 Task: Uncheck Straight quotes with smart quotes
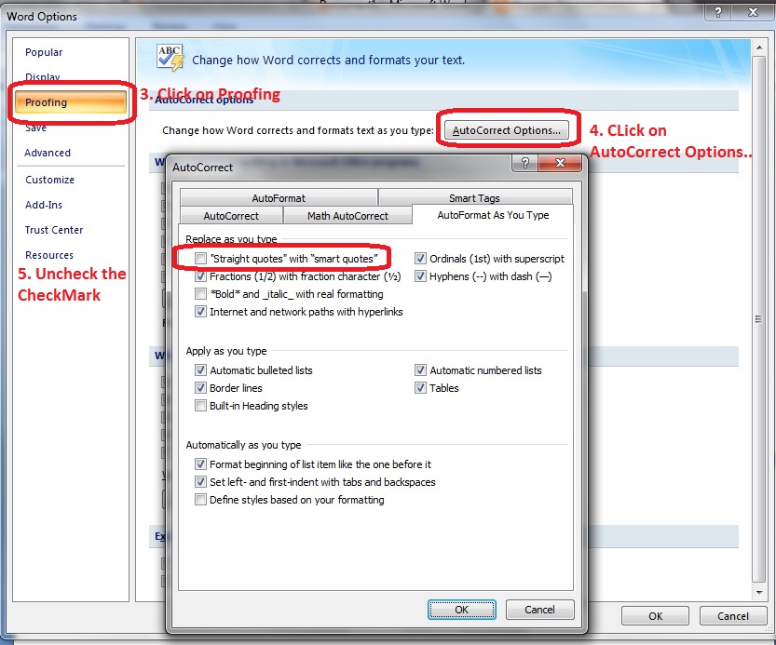coord(200,258)
